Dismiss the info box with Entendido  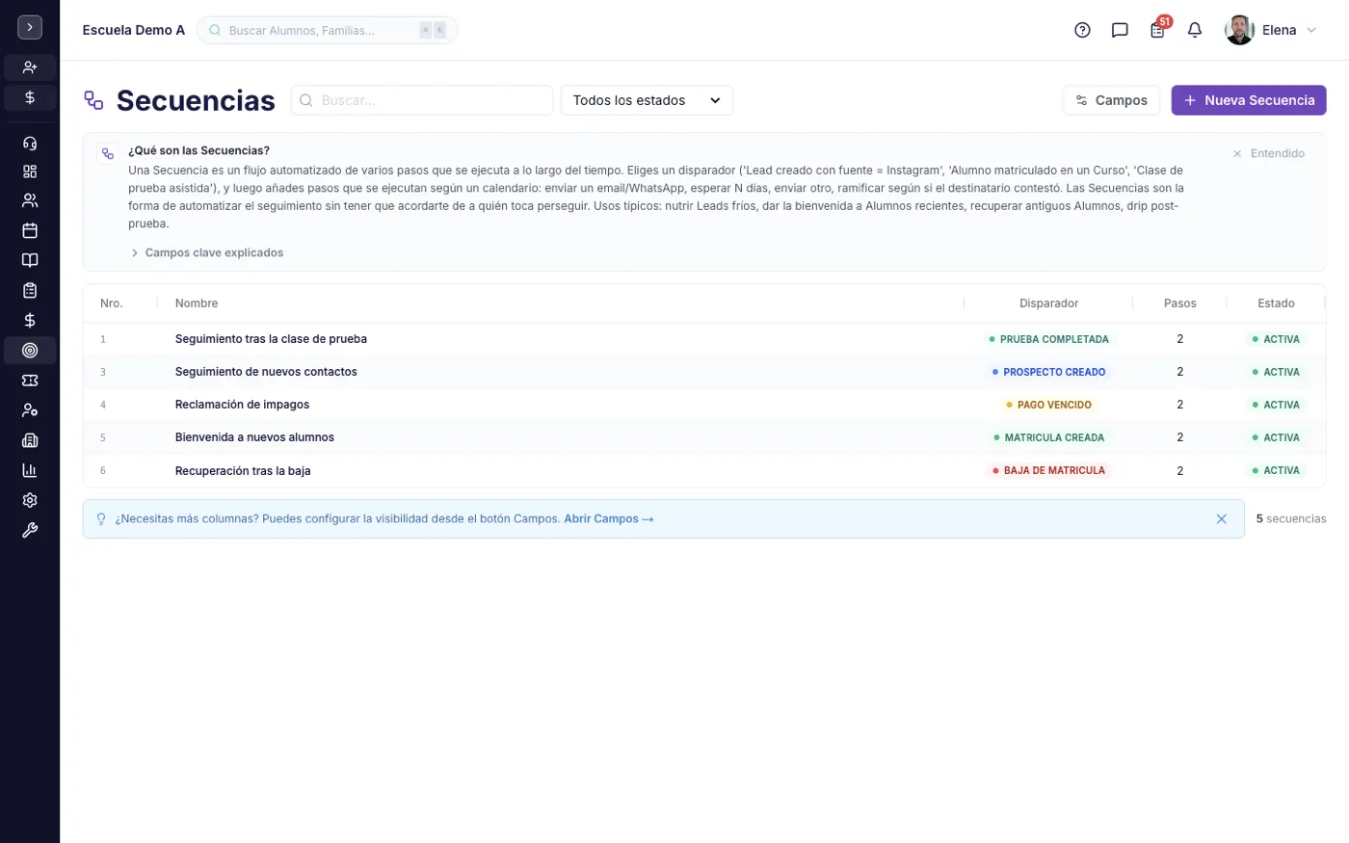coord(1268,153)
